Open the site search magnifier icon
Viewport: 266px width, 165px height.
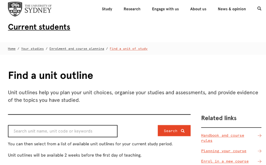point(259,8)
